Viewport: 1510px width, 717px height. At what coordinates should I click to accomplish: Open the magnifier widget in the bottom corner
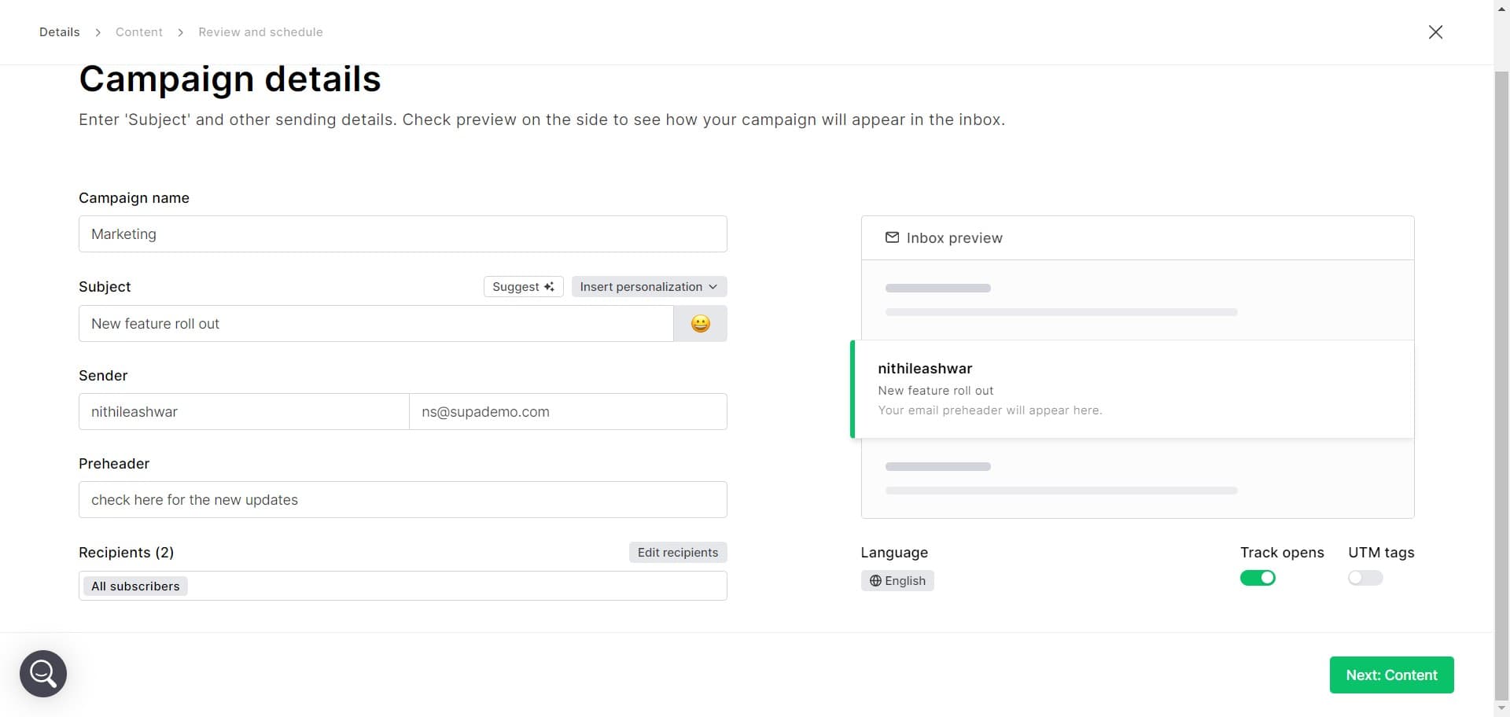[x=42, y=673]
